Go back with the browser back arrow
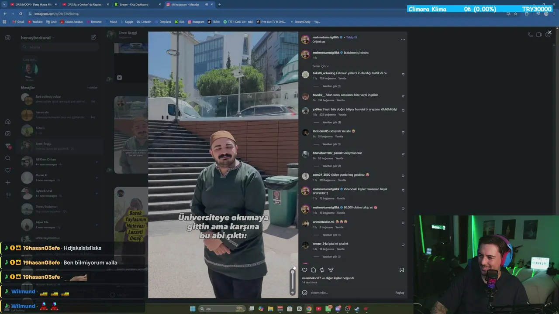 [6, 14]
